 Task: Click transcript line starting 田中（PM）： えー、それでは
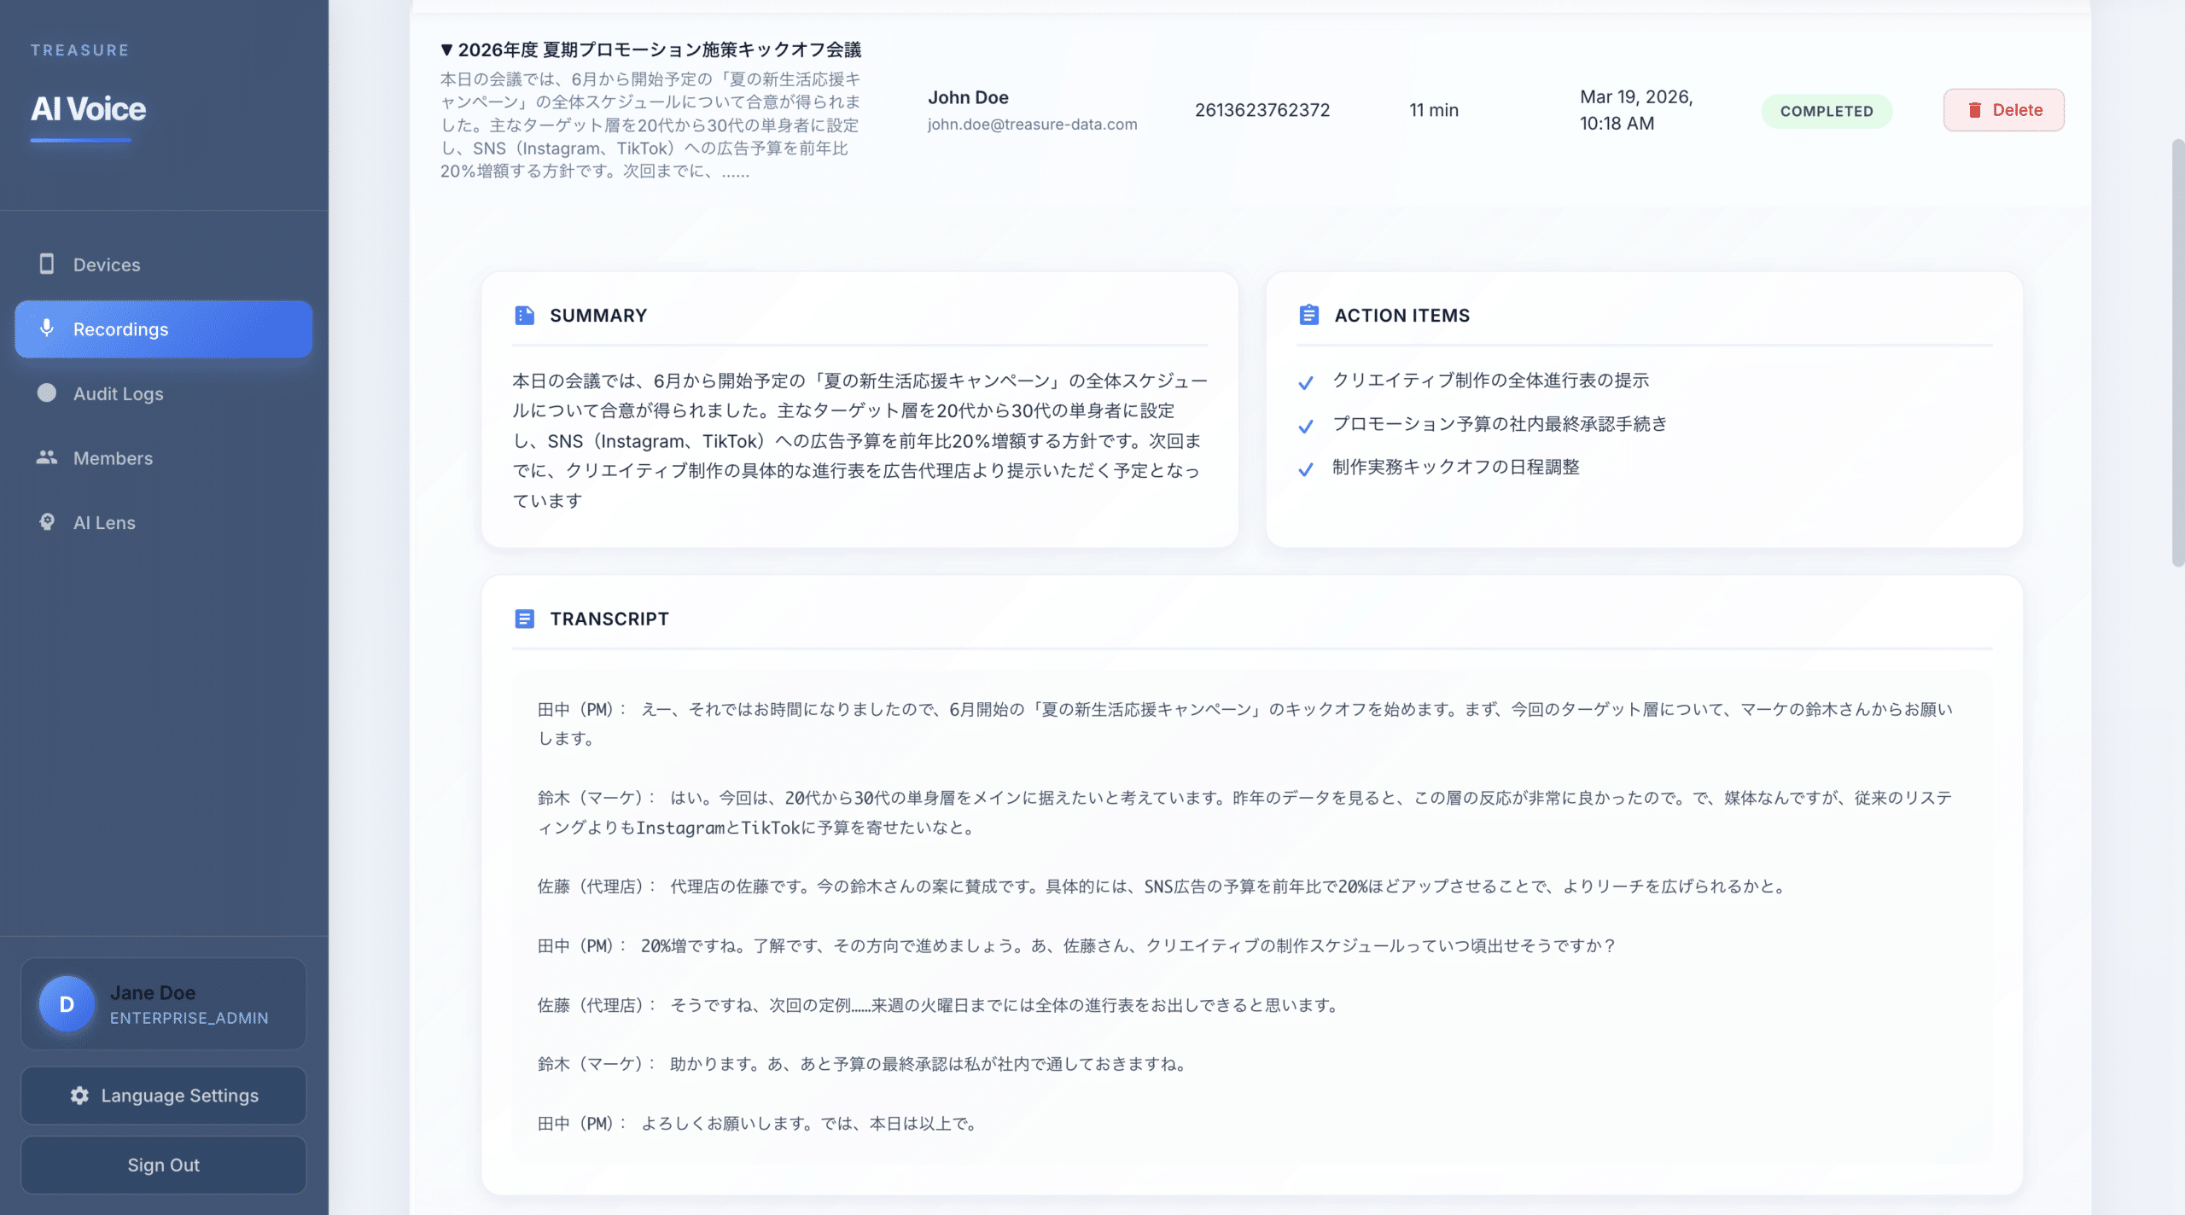pyautogui.click(x=1245, y=724)
